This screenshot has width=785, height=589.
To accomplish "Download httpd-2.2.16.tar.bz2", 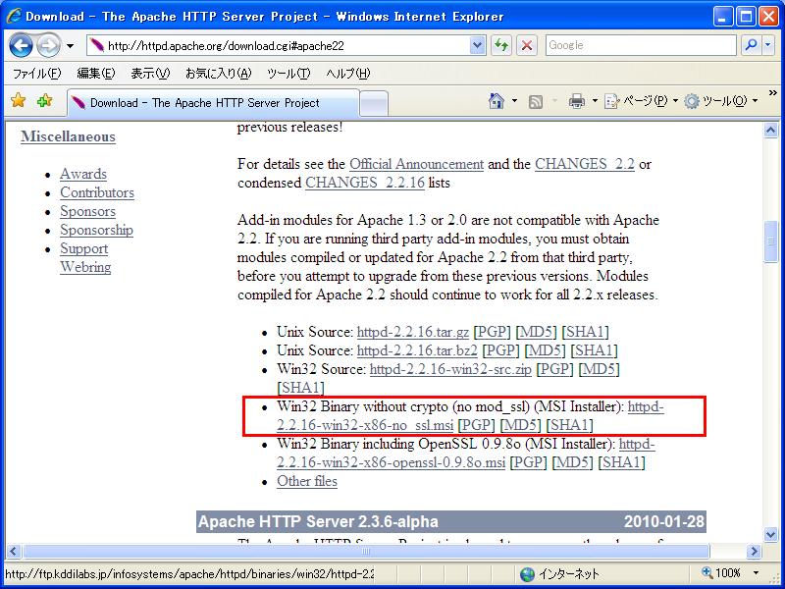I will click(417, 350).
